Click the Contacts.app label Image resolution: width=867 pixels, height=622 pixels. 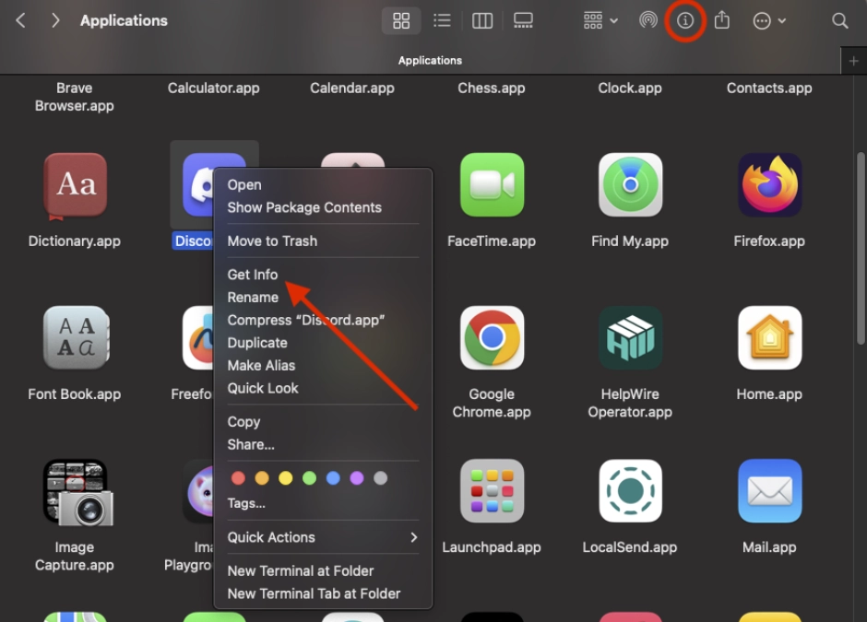(x=769, y=88)
